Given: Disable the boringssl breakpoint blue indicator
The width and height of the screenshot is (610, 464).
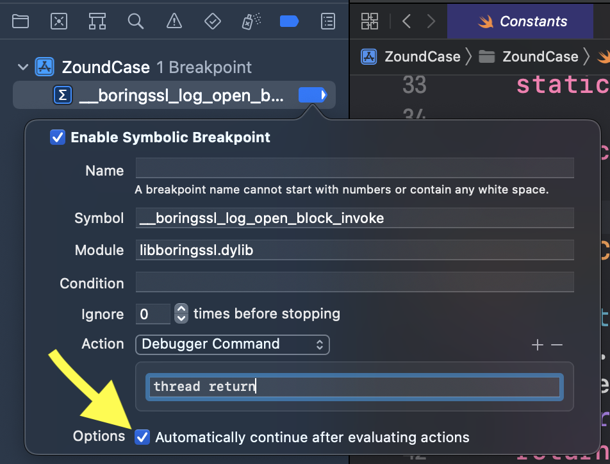Looking at the screenshot, I should (312, 95).
